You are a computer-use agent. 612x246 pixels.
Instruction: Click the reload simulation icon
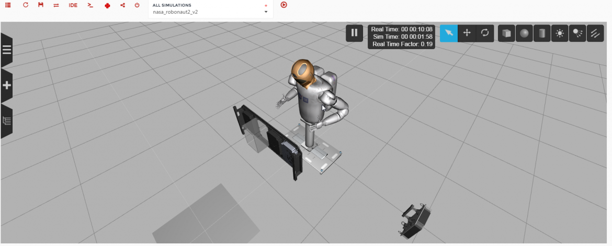[26, 5]
